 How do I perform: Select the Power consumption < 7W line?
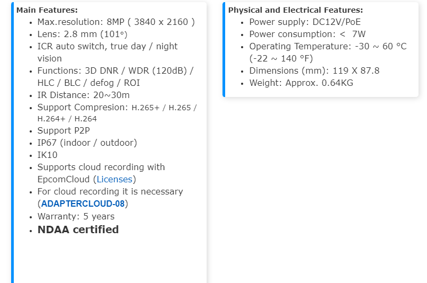tap(307, 34)
